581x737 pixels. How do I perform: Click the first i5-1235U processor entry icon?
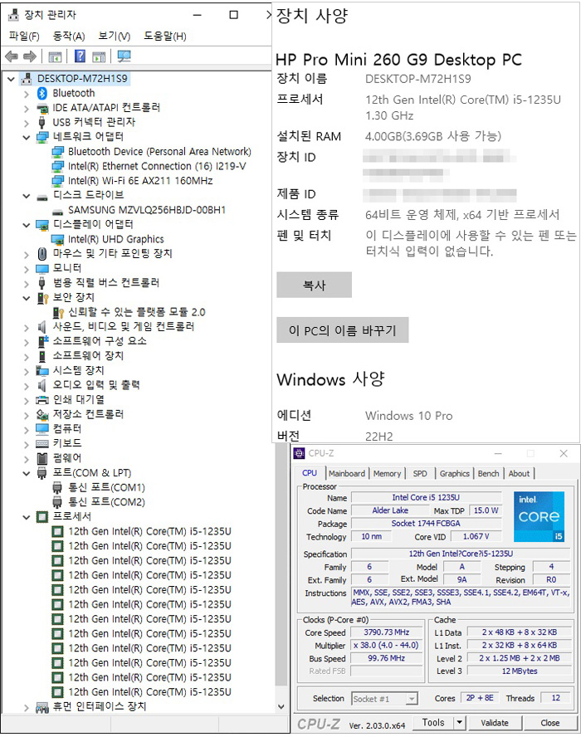pyautogui.click(x=57, y=532)
